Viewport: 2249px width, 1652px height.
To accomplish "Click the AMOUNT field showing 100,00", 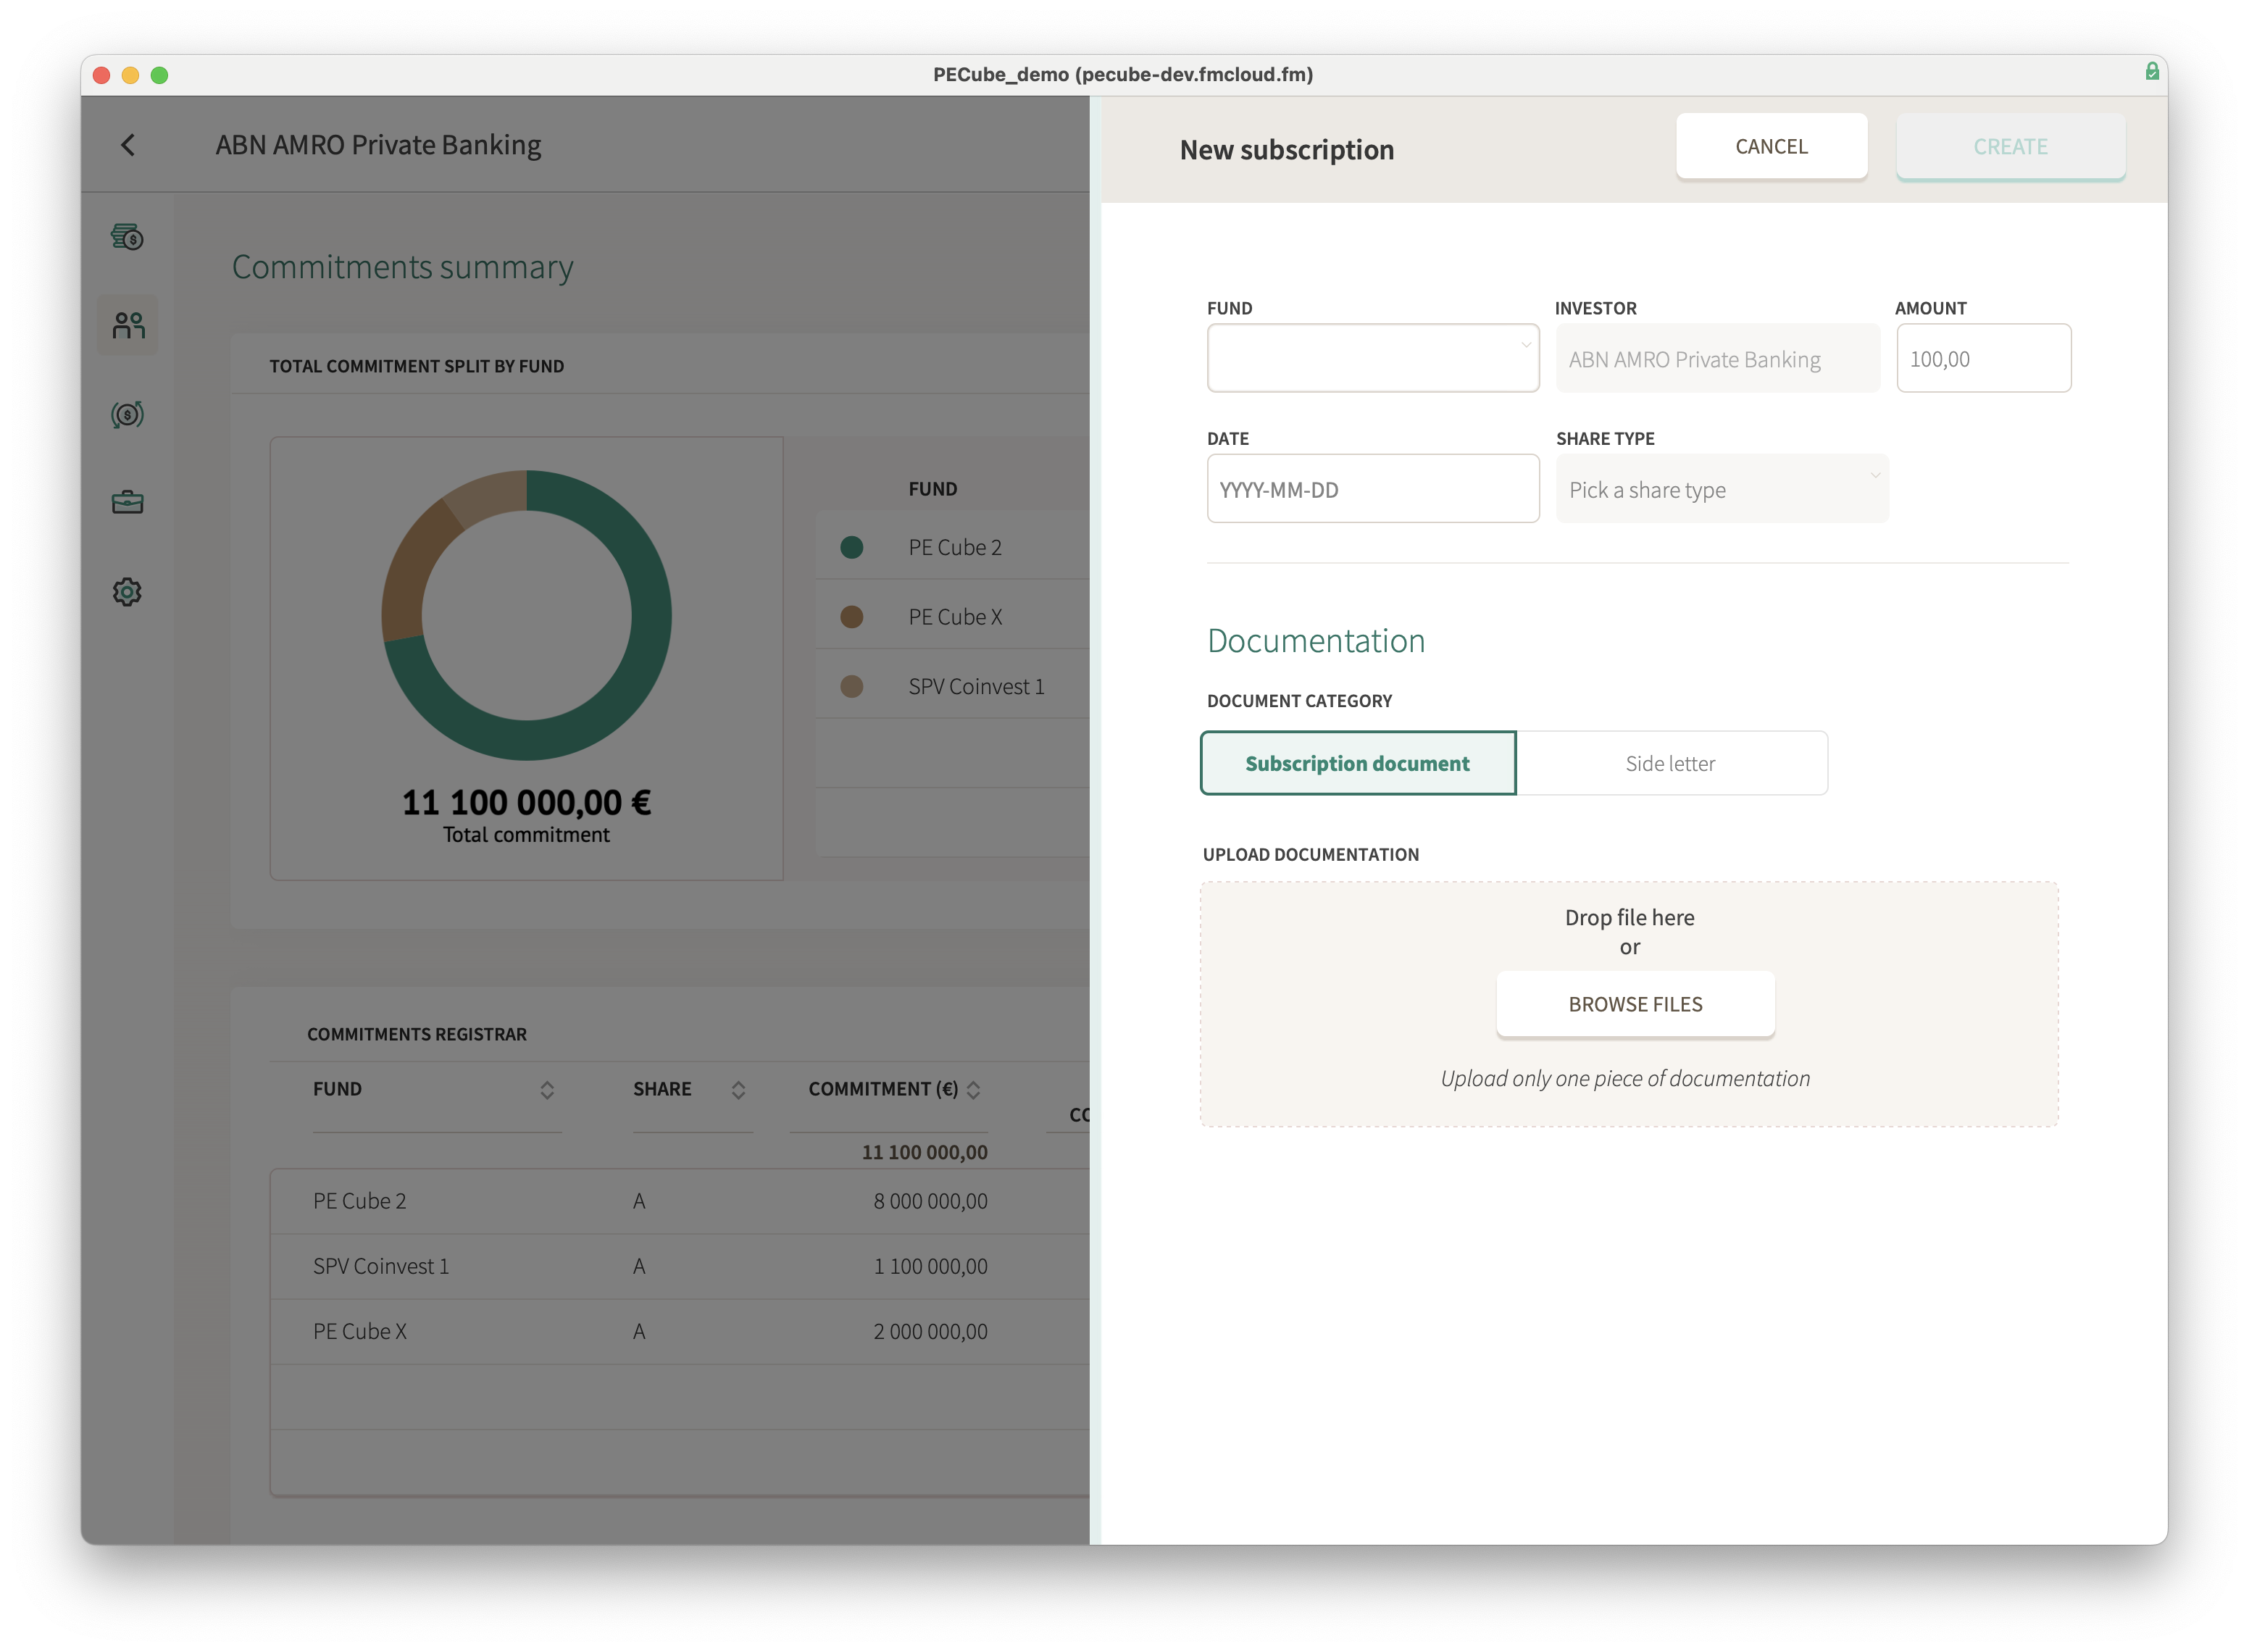I will 1983,358.
